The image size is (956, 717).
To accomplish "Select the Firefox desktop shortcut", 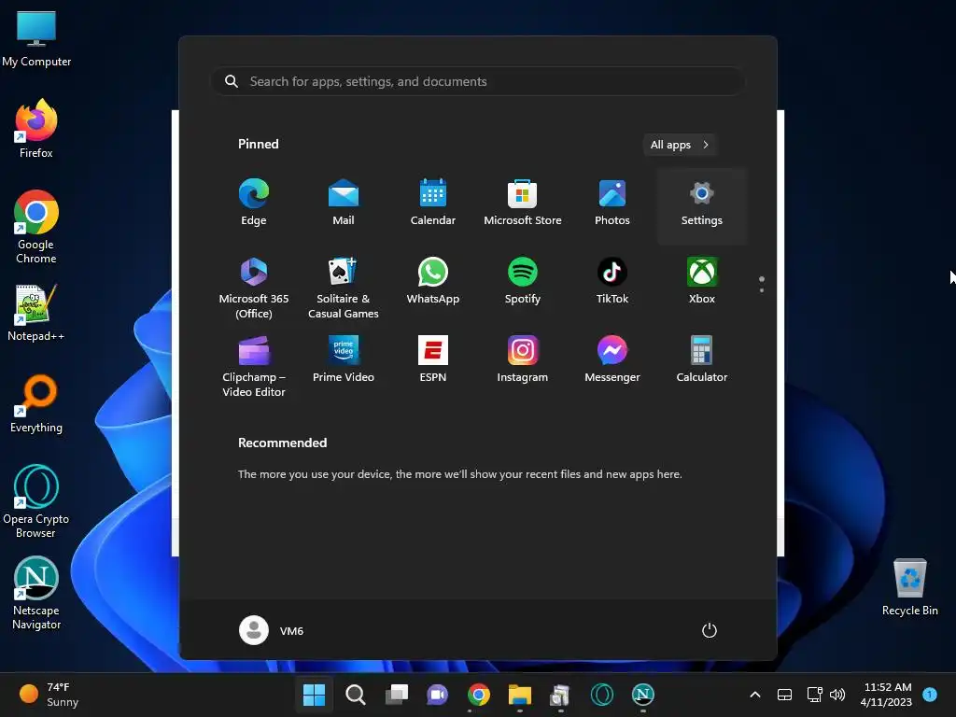I will (36, 130).
